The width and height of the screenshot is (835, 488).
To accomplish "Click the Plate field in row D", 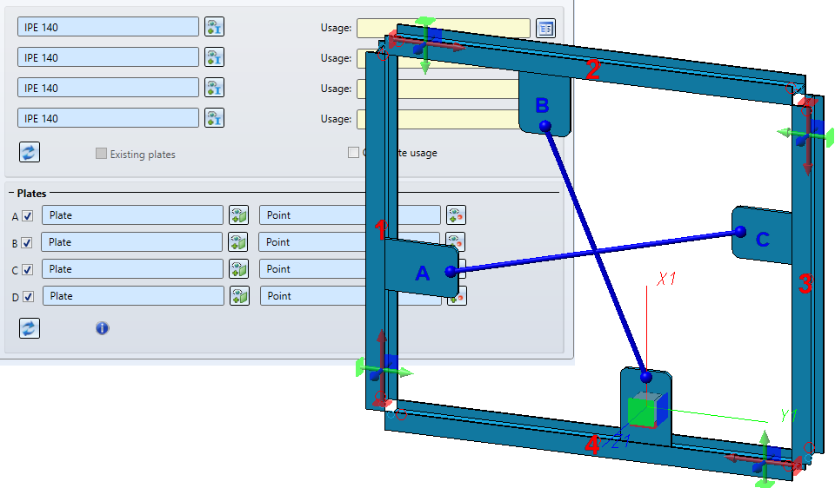I will (x=133, y=295).
